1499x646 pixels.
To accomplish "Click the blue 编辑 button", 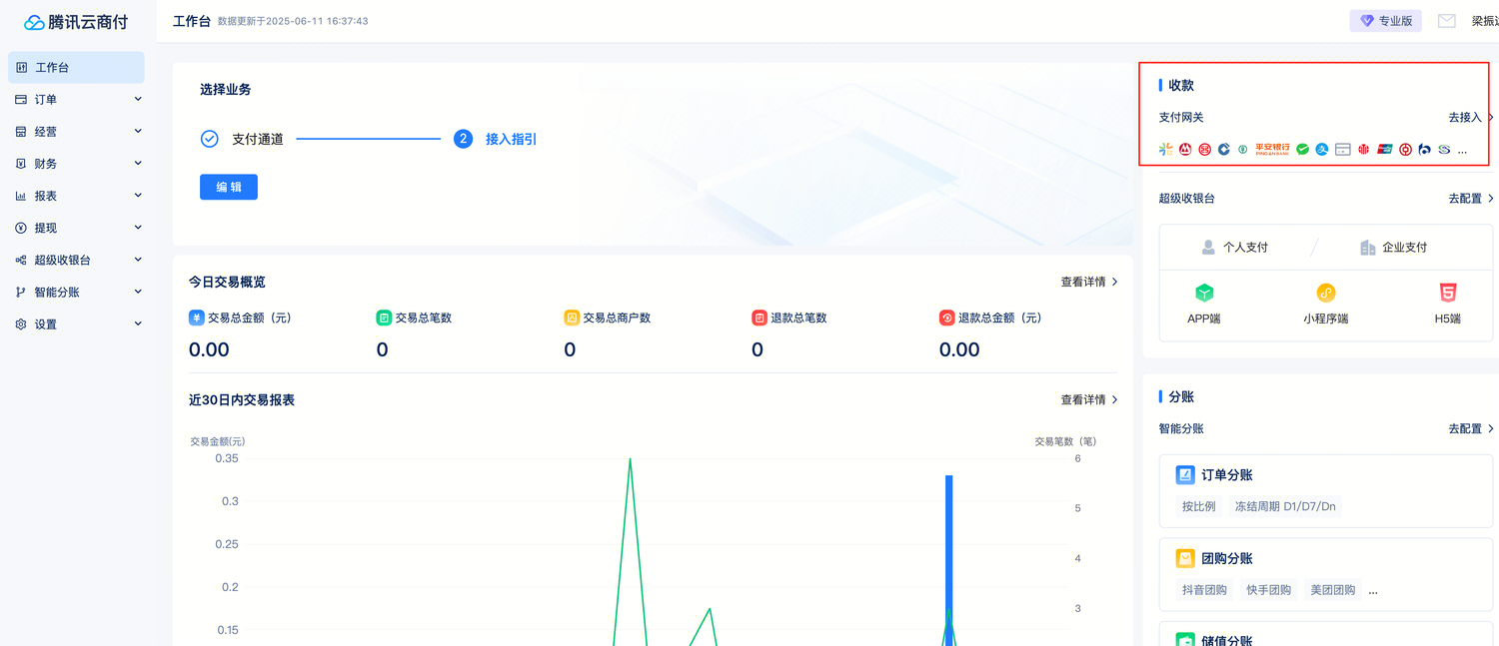I will tap(229, 187).
